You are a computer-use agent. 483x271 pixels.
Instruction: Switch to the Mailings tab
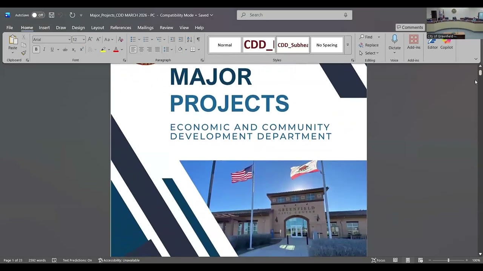point(145,27)
